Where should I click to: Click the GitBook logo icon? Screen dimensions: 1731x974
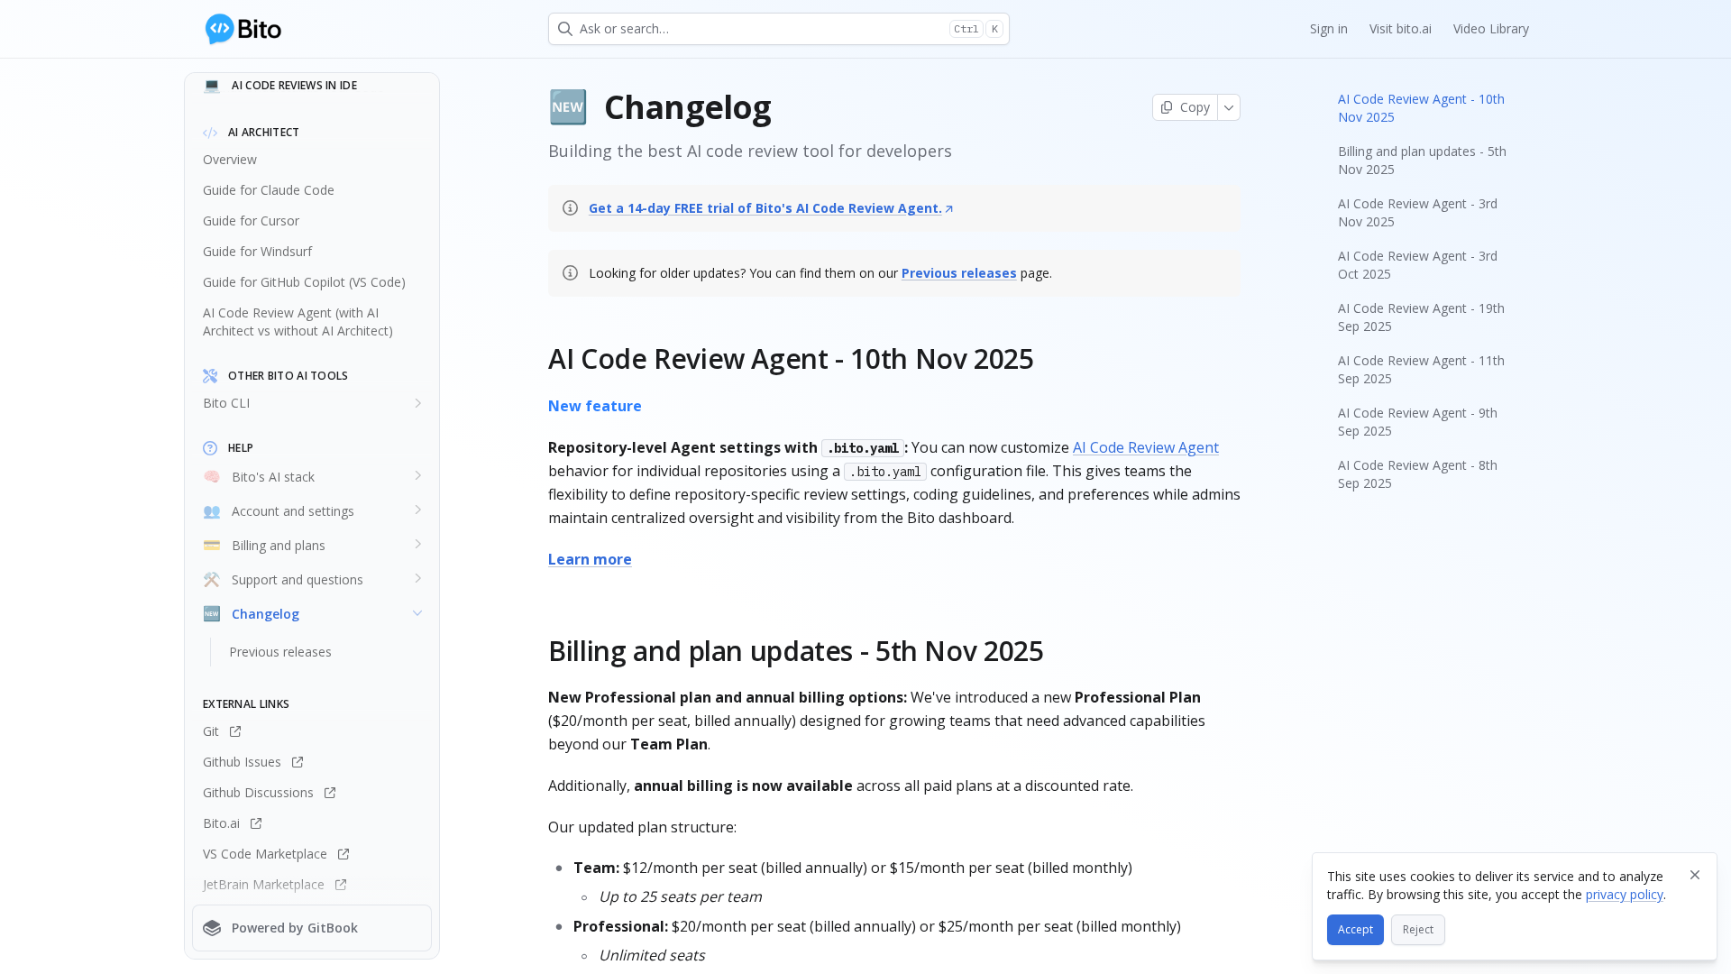212,928
